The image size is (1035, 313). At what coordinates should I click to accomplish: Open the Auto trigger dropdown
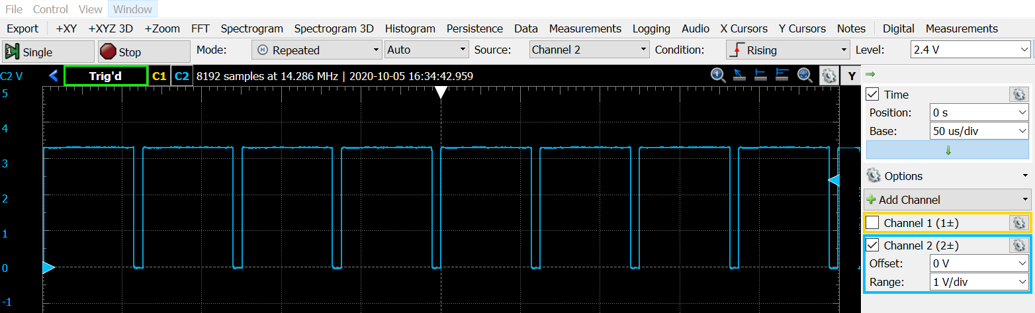(x=427, y=50)
